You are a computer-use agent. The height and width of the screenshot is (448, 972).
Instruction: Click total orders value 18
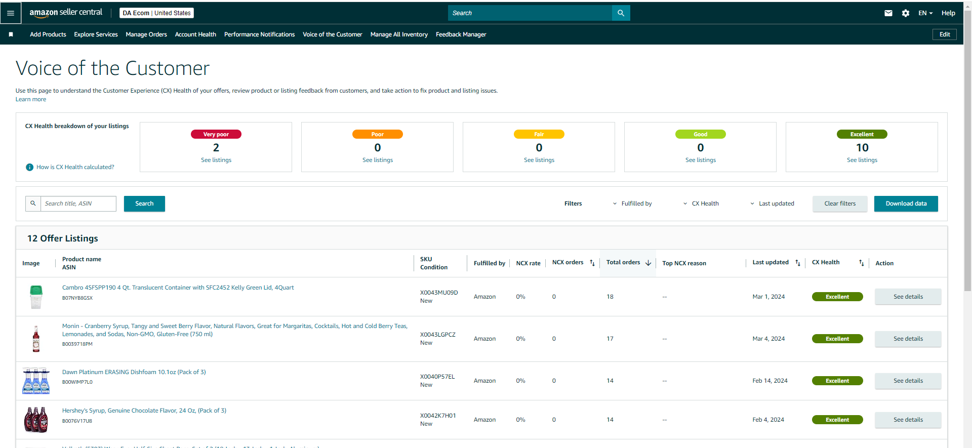[x=610, y=297]
